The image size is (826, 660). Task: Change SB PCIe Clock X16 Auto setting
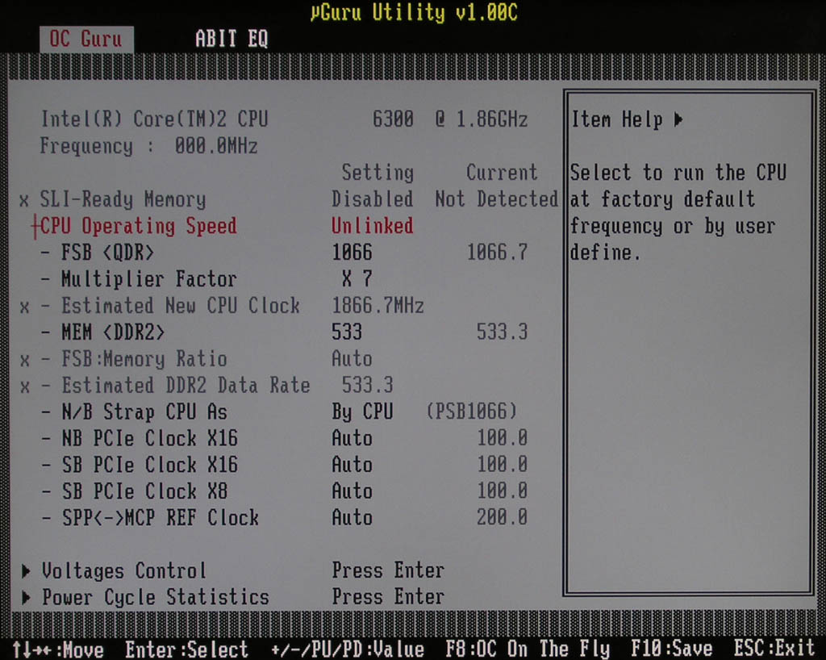pyautogui.click(x=352, y=465)
